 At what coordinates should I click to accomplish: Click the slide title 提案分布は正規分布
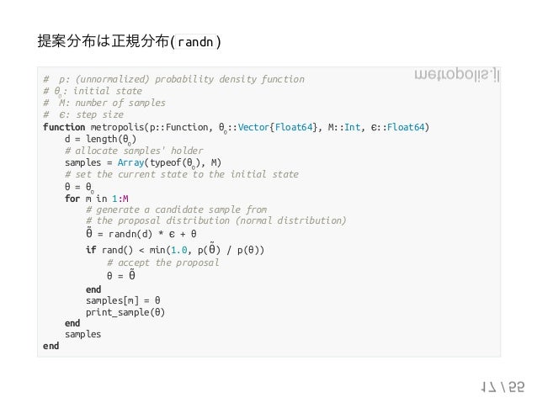[103, 41]
